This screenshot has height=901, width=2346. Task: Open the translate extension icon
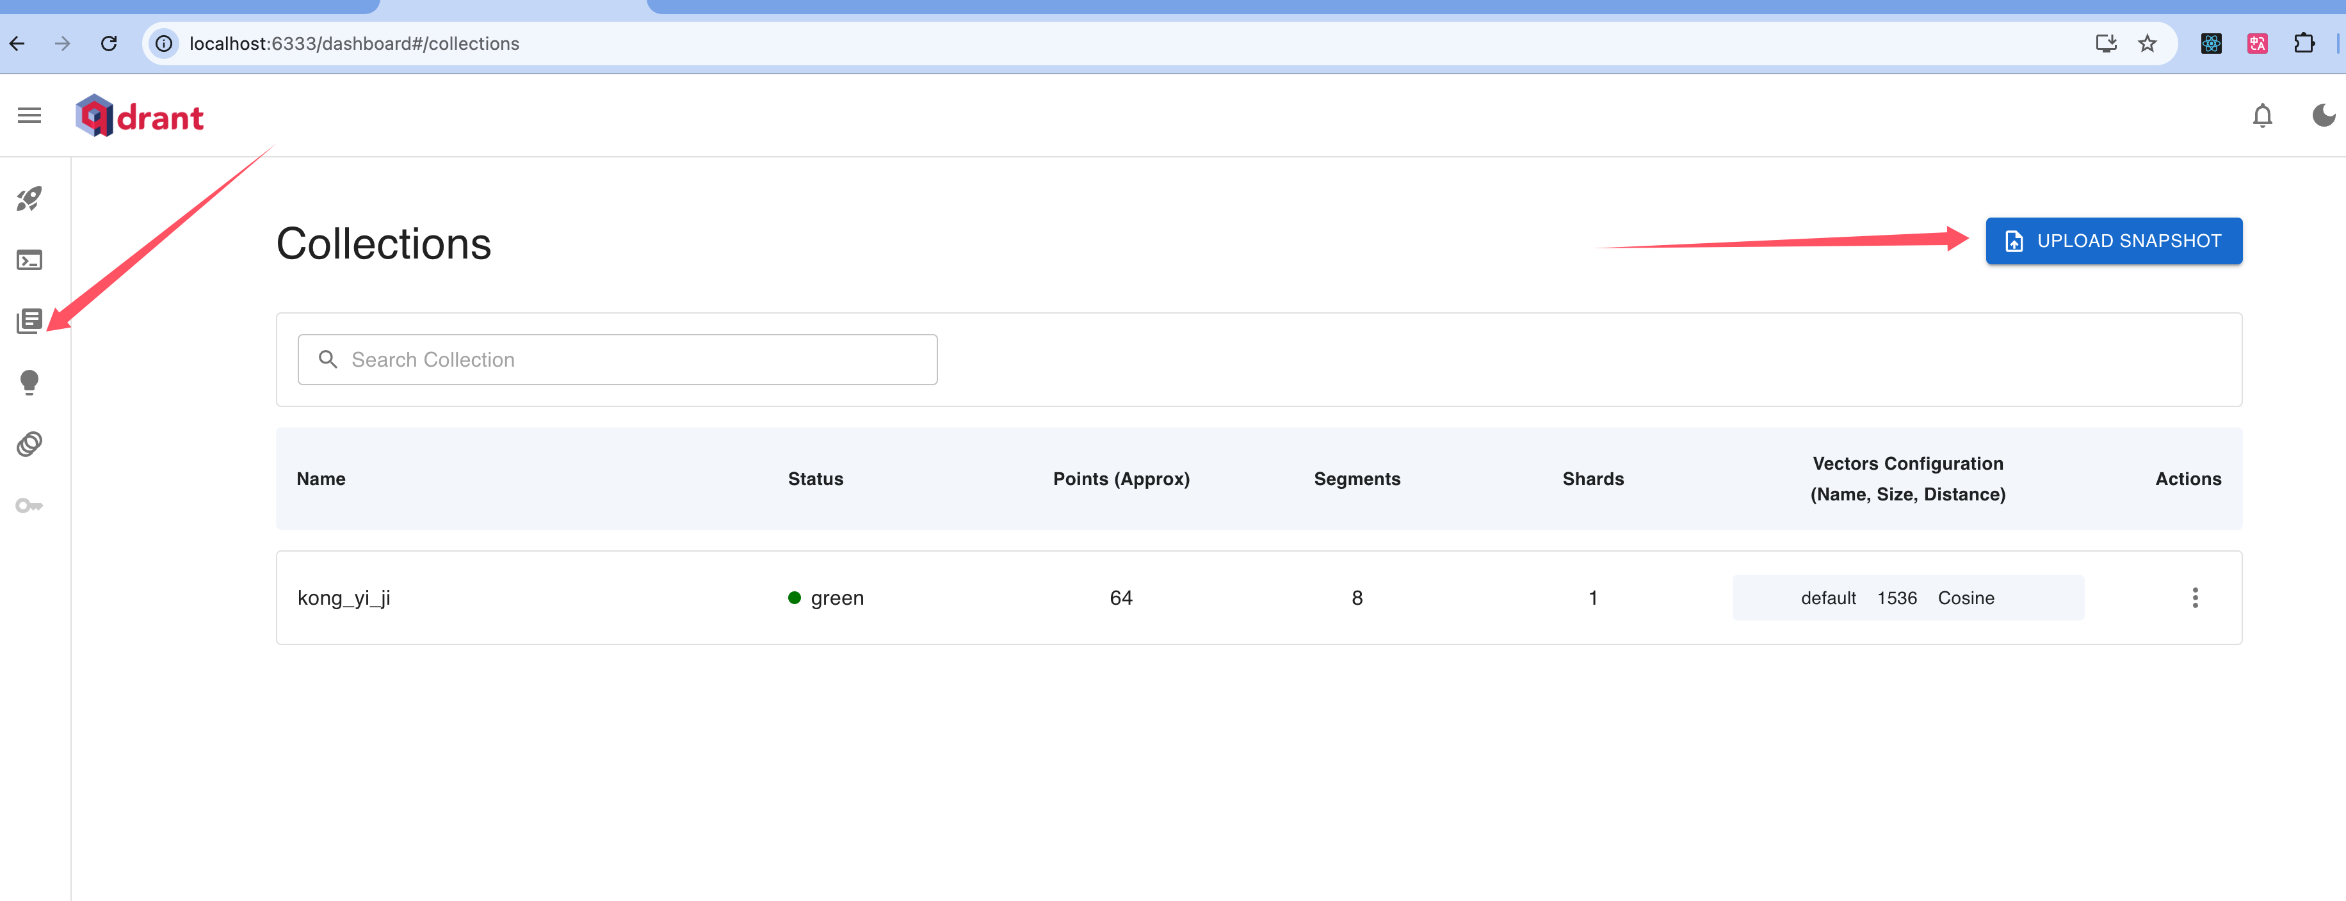[2257, 44]
